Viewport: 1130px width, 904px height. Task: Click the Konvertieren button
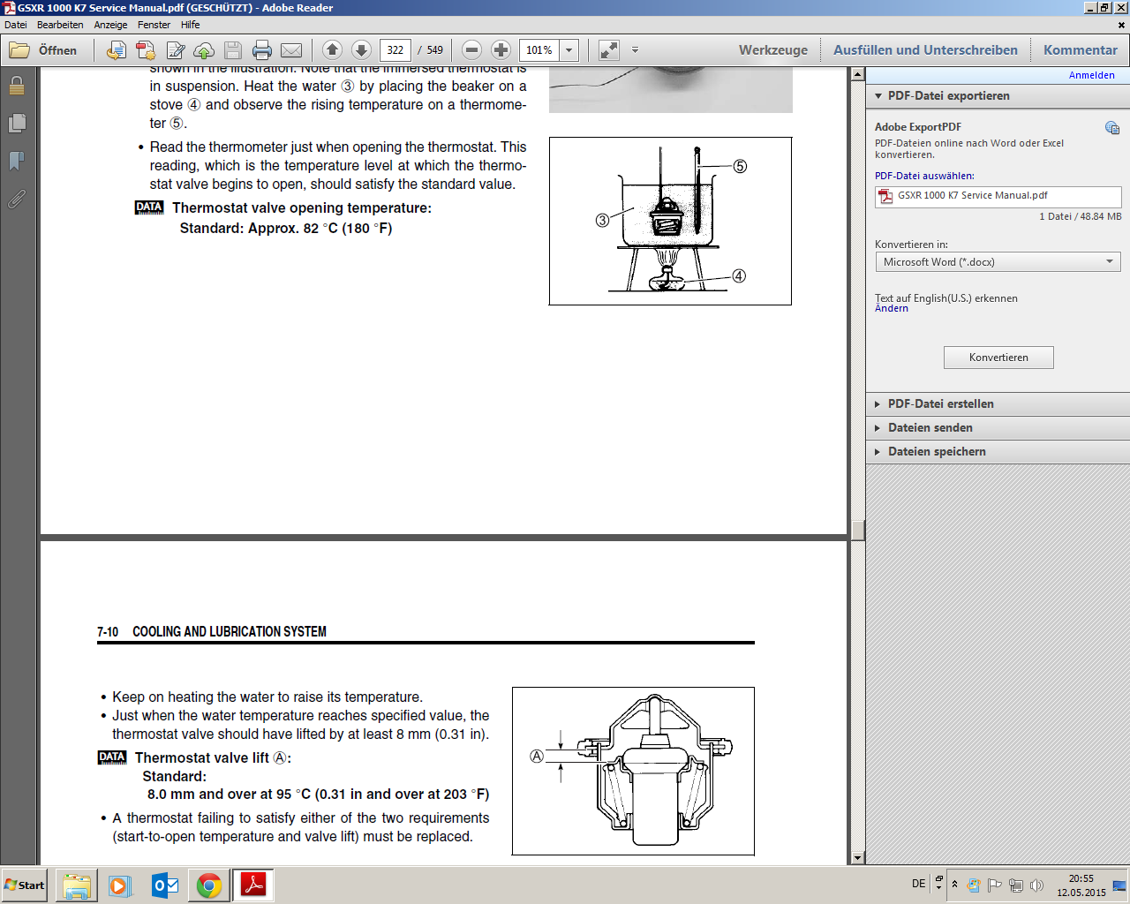(998, 358)
